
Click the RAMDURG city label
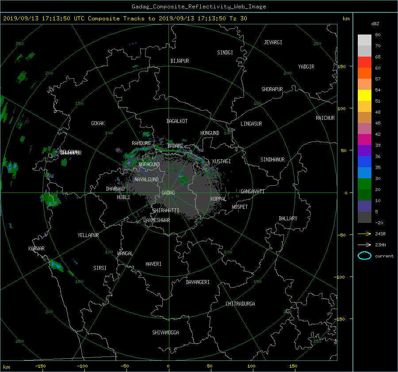click(141, 143)
